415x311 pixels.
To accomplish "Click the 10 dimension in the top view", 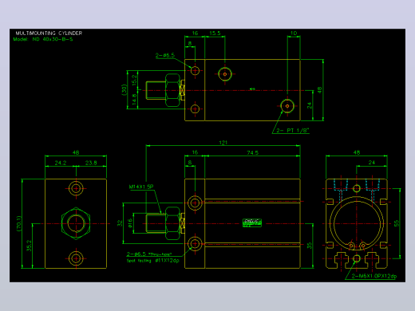I will coord(294,33).
